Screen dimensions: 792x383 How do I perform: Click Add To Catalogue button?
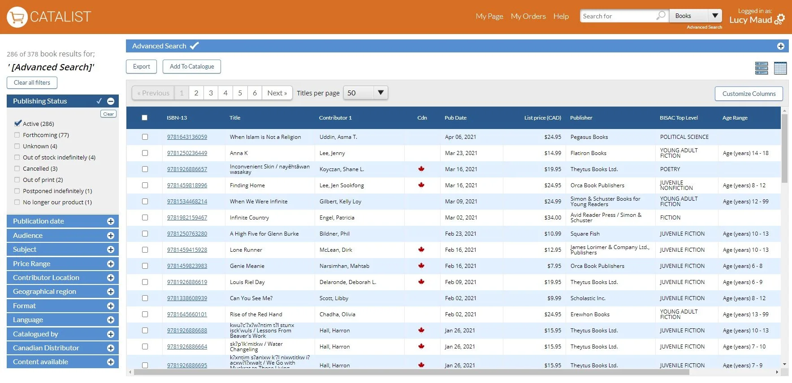pyautogui.click(x=192, y=66)
